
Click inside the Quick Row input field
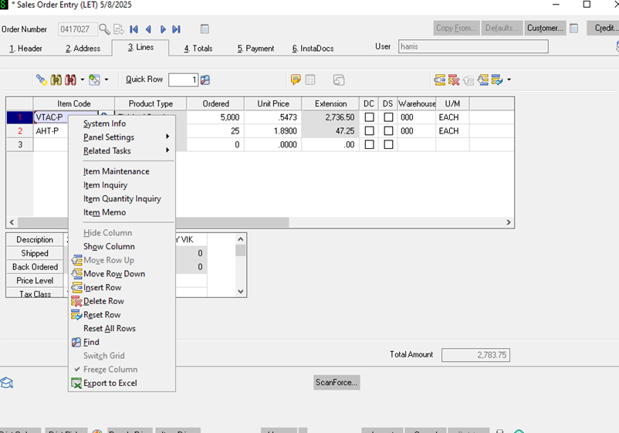pyautogui.click(x=183, y=79)
